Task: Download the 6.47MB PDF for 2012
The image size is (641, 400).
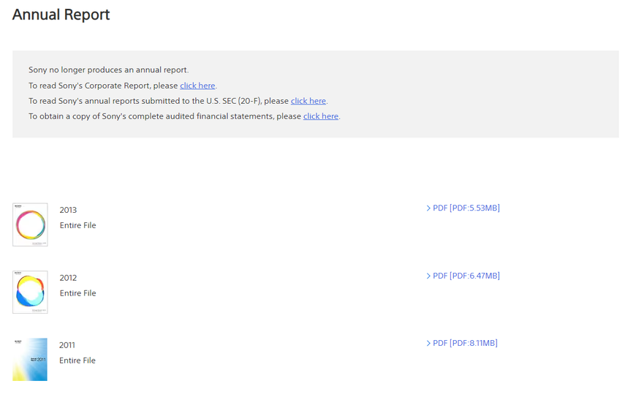Action: [466, 276]
